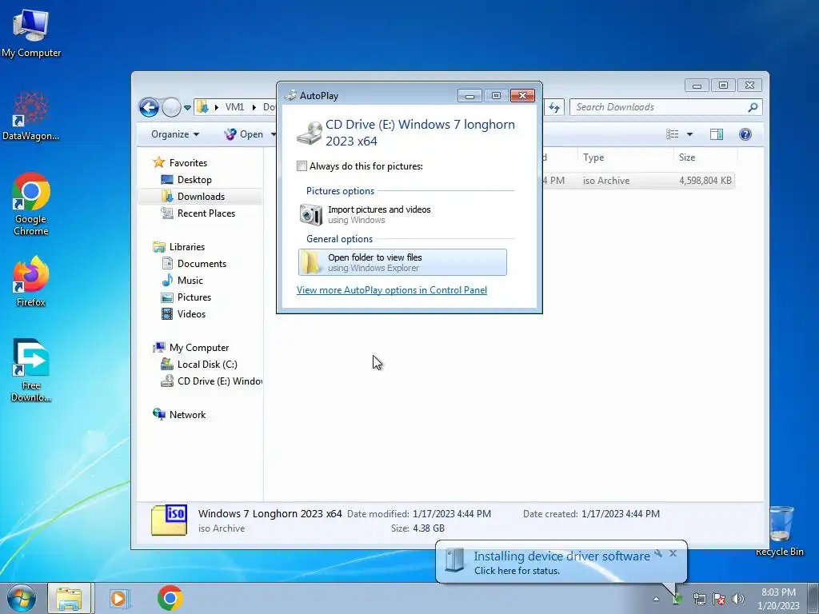The height and width of the screenshot is (614, 819).
Task: Open the balloon wrench settings icon
Action: 659,553
